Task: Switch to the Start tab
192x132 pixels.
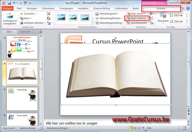Action: 19,8
